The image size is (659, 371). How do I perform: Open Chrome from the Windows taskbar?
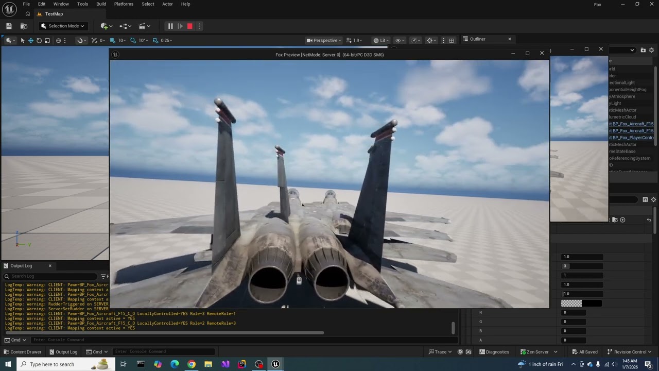pos(192,364)
